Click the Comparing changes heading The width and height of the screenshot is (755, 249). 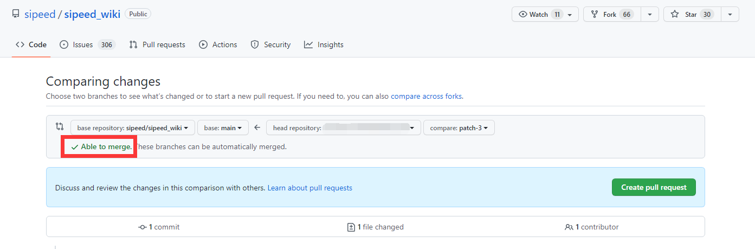point(103,81)
